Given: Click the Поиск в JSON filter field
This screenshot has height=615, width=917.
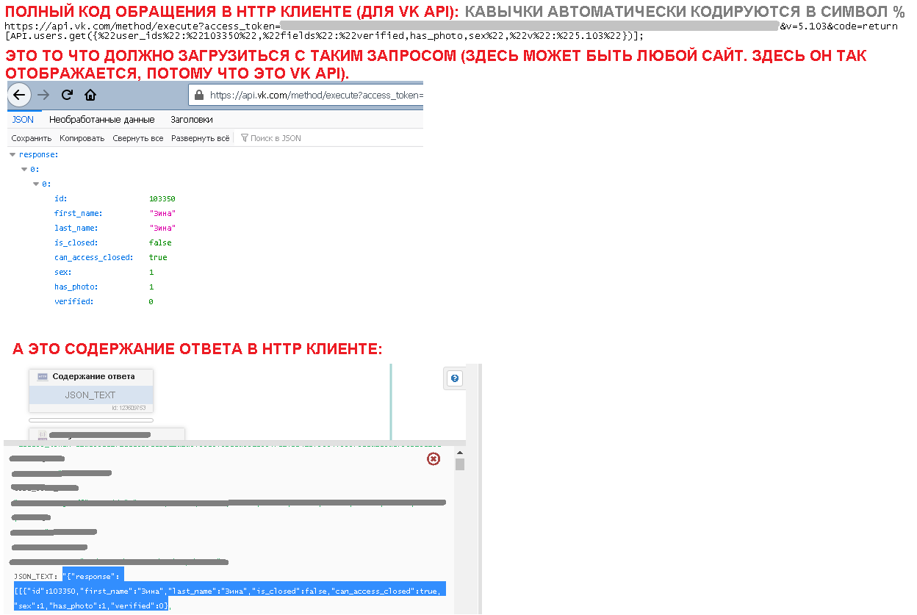Looking at the screenshot, I should pyautogui.click(x=276, y=138).
